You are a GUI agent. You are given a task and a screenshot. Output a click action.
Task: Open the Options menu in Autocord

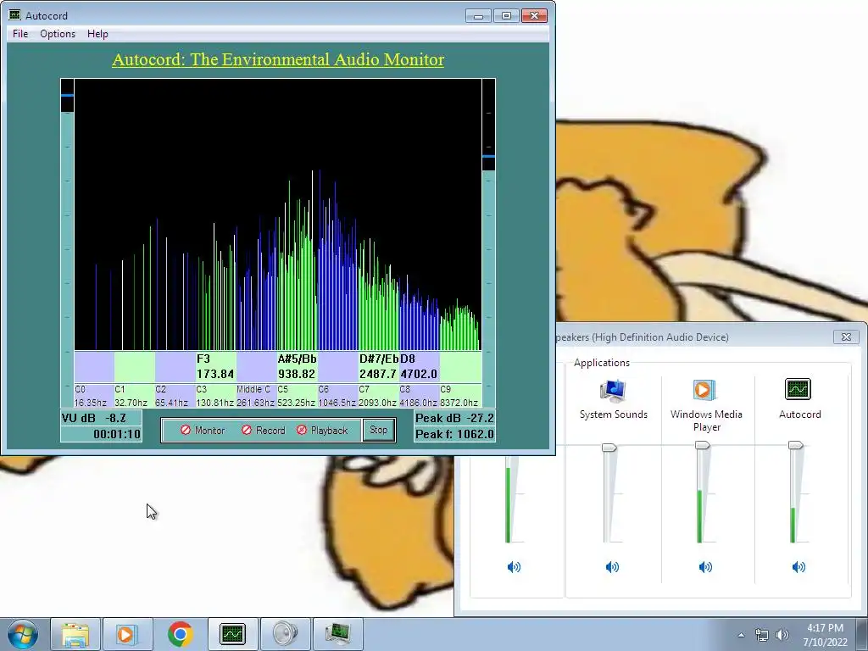[x=58, y=34]
